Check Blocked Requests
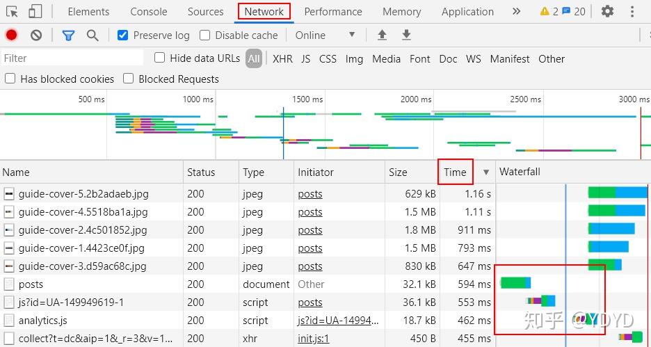This screenshot has height=347, width=651. coord(129,79)
